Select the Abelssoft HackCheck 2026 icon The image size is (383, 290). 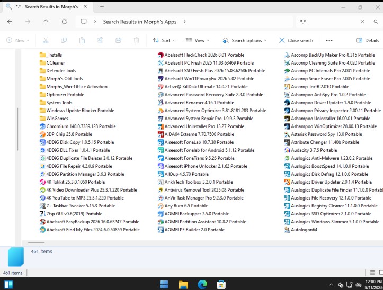click(x=161, y=55)
